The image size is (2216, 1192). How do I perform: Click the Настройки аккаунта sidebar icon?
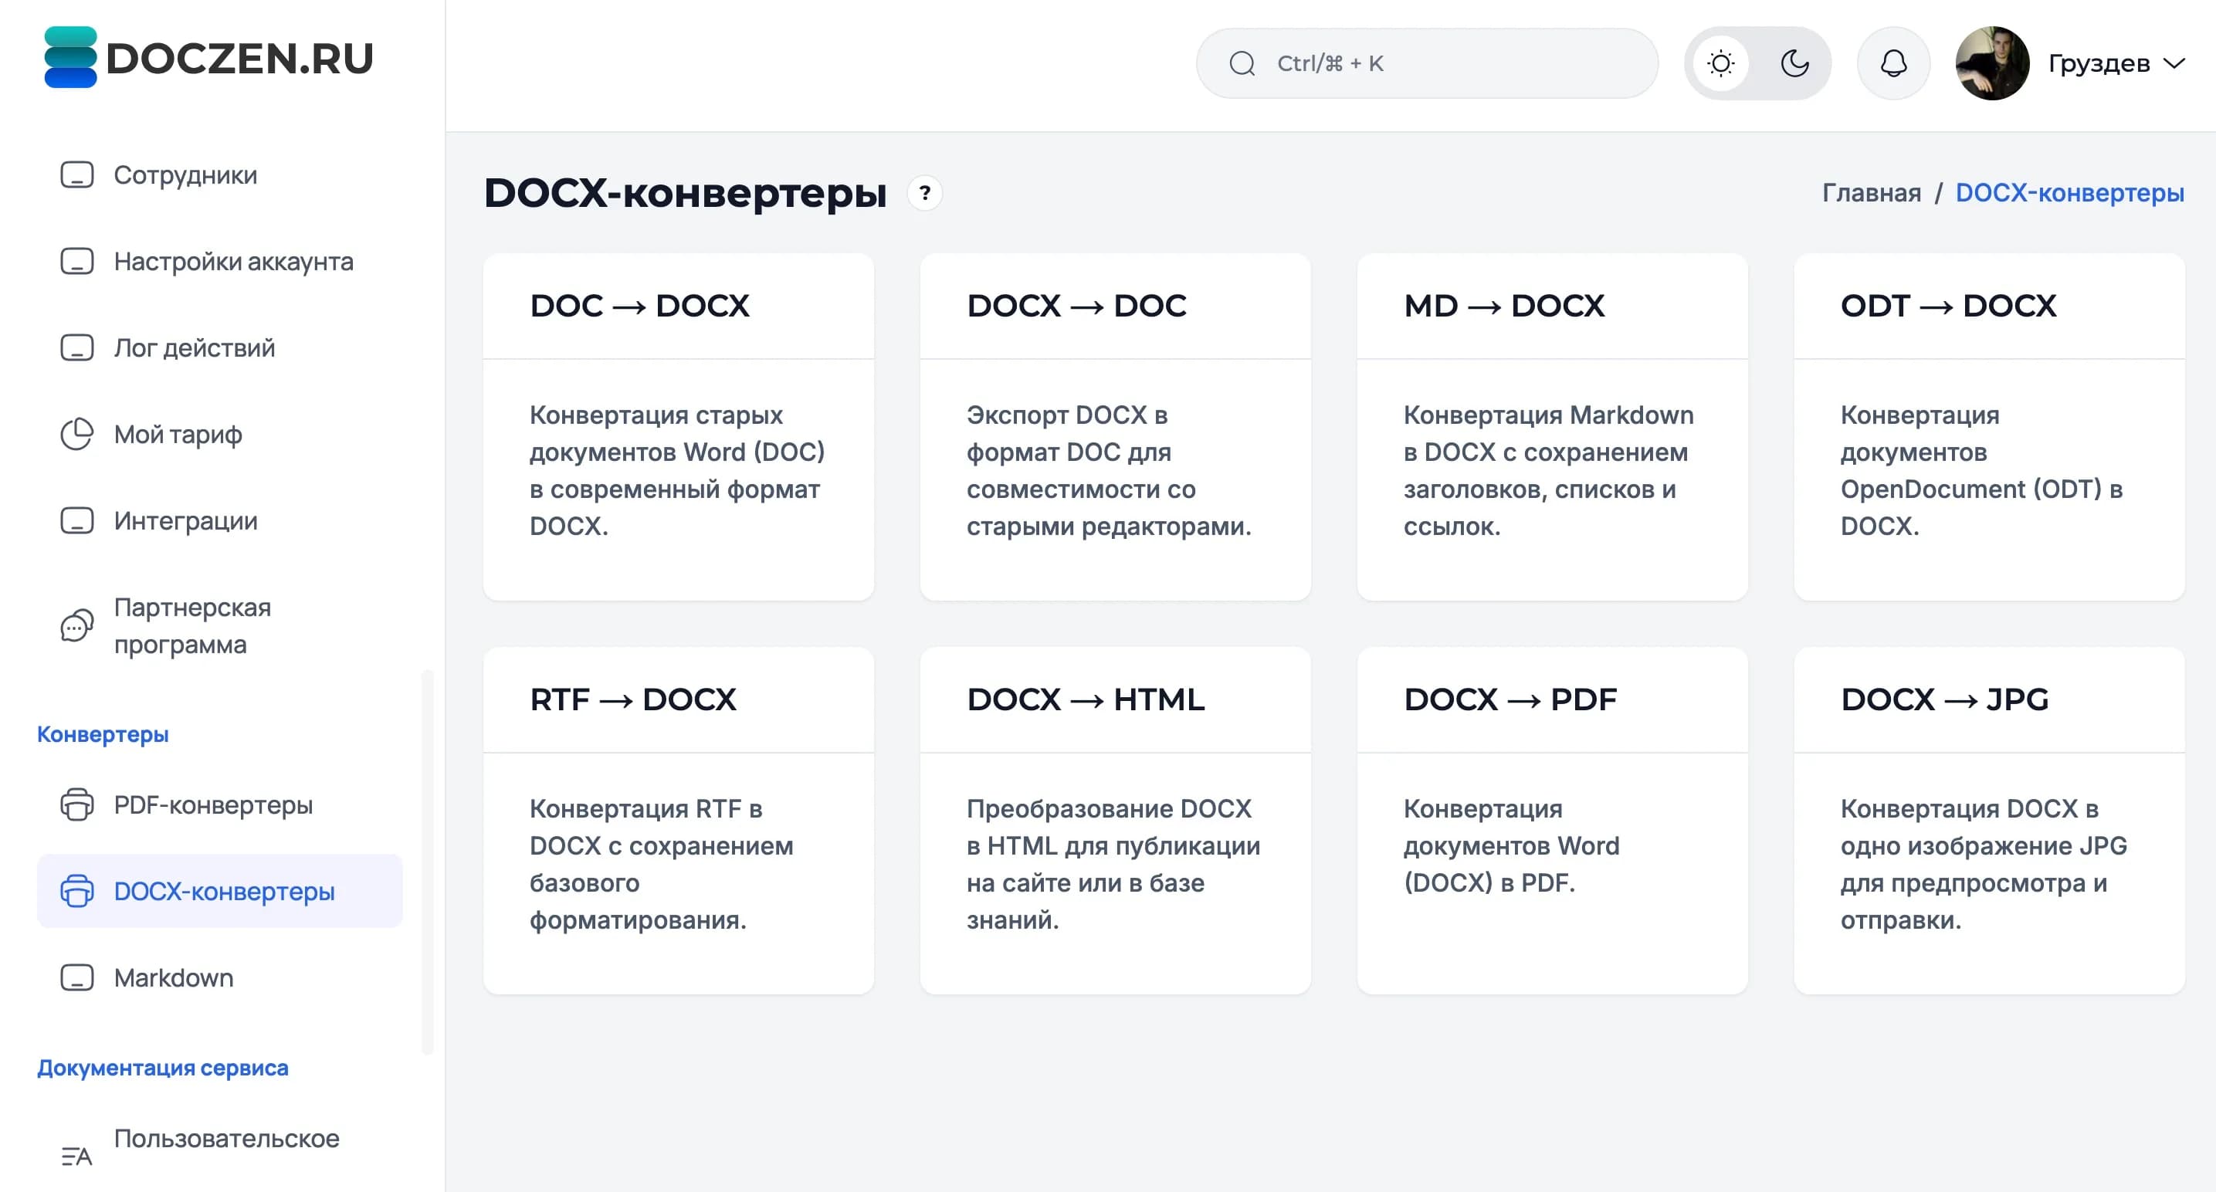[76, 262]
